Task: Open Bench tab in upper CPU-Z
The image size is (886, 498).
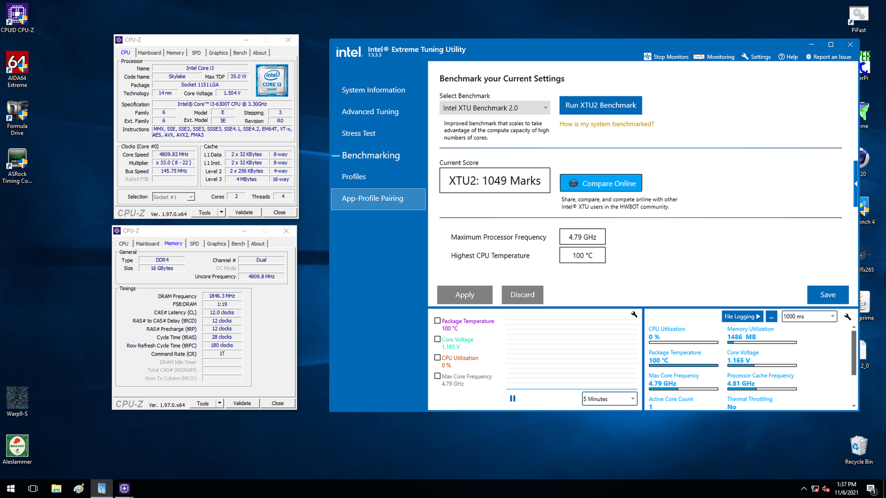Action: click(x=240, y=53)
